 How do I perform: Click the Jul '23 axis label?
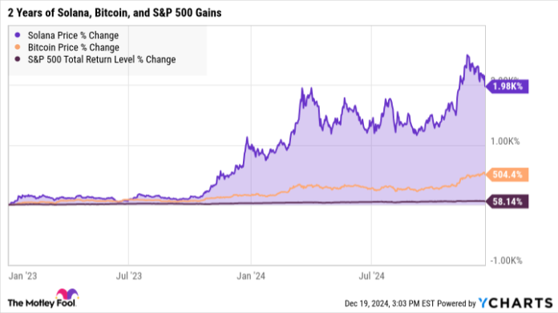(x=129, y=276)
